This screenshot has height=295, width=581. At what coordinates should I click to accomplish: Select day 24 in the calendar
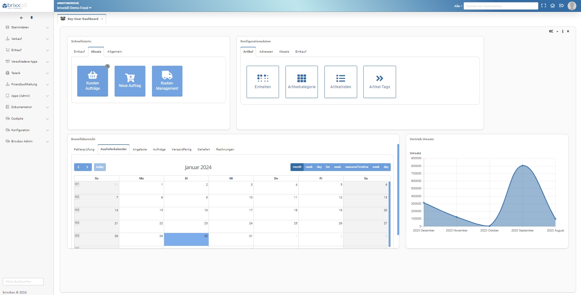tap(231, 226)
